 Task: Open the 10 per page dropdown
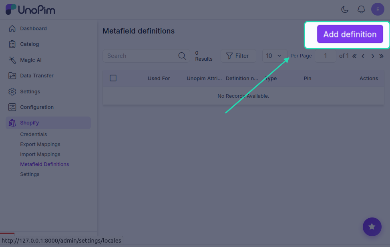tap(275, 56)
